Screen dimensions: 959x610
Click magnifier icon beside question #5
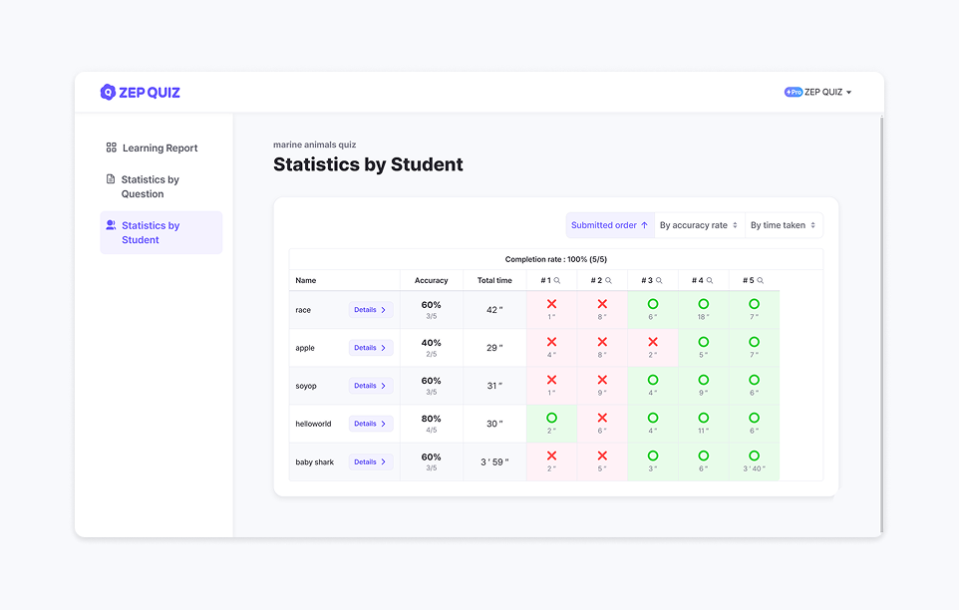(760, 281)
